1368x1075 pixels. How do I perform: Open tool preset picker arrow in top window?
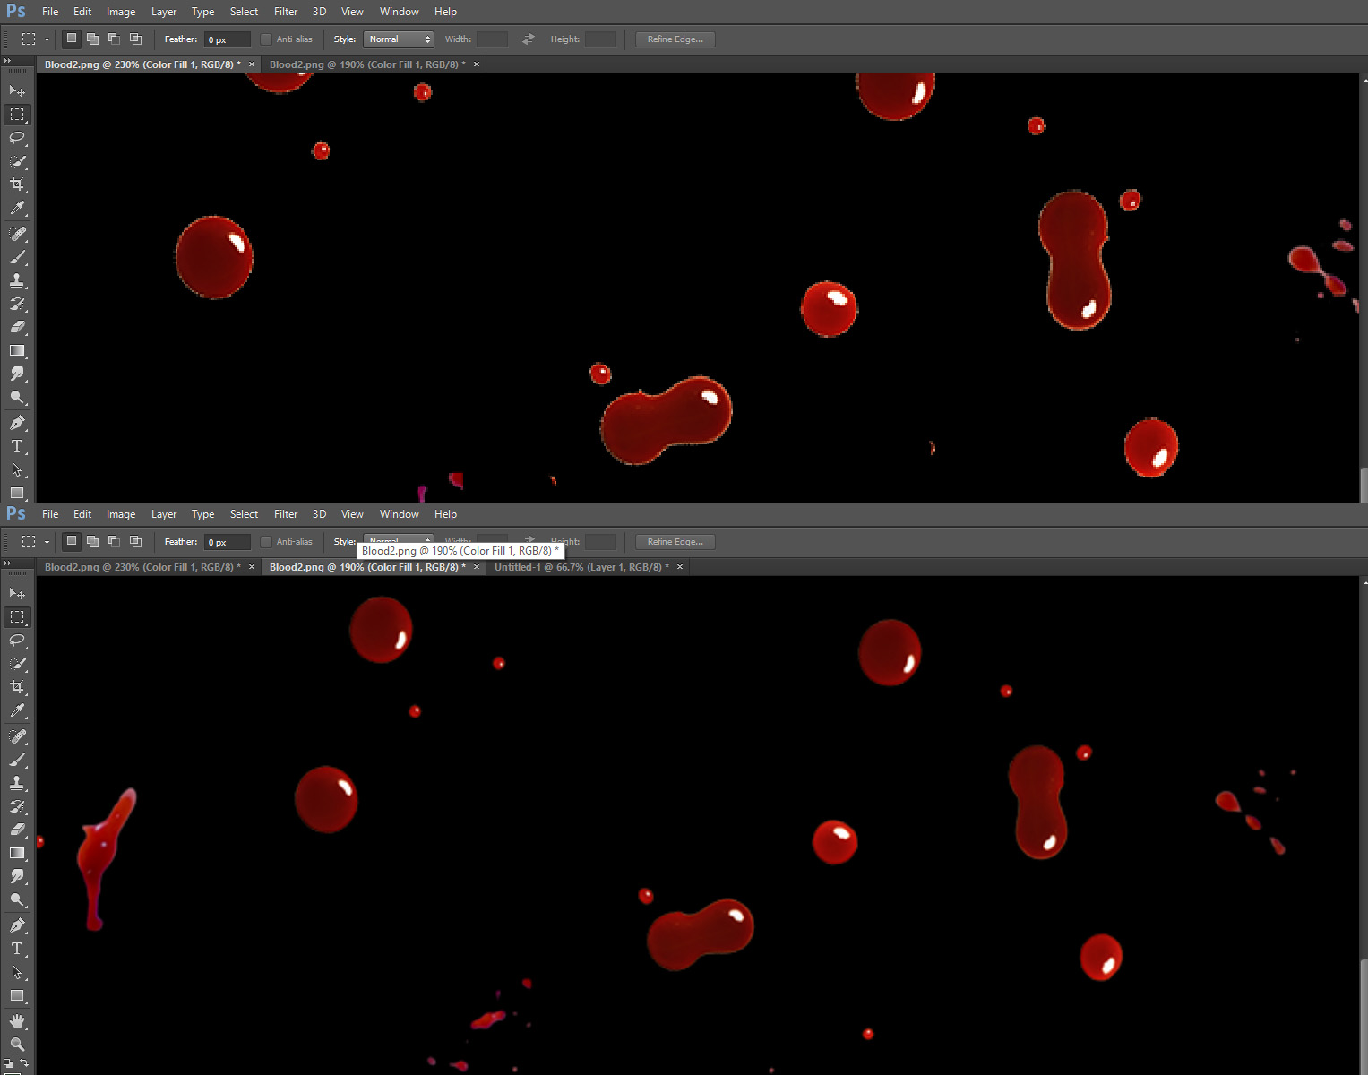coord(47,39)
